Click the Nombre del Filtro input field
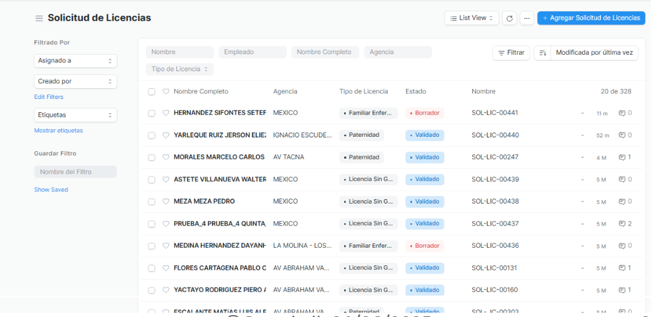 [x=75, y=171]
